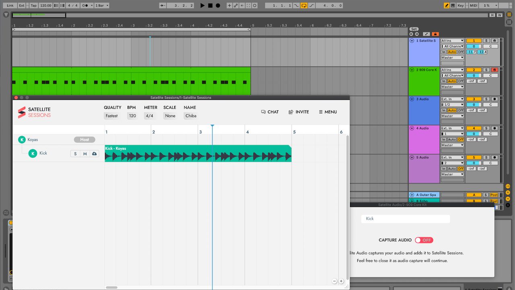Start playback with the transport Play button

click(x=202, y=6)
